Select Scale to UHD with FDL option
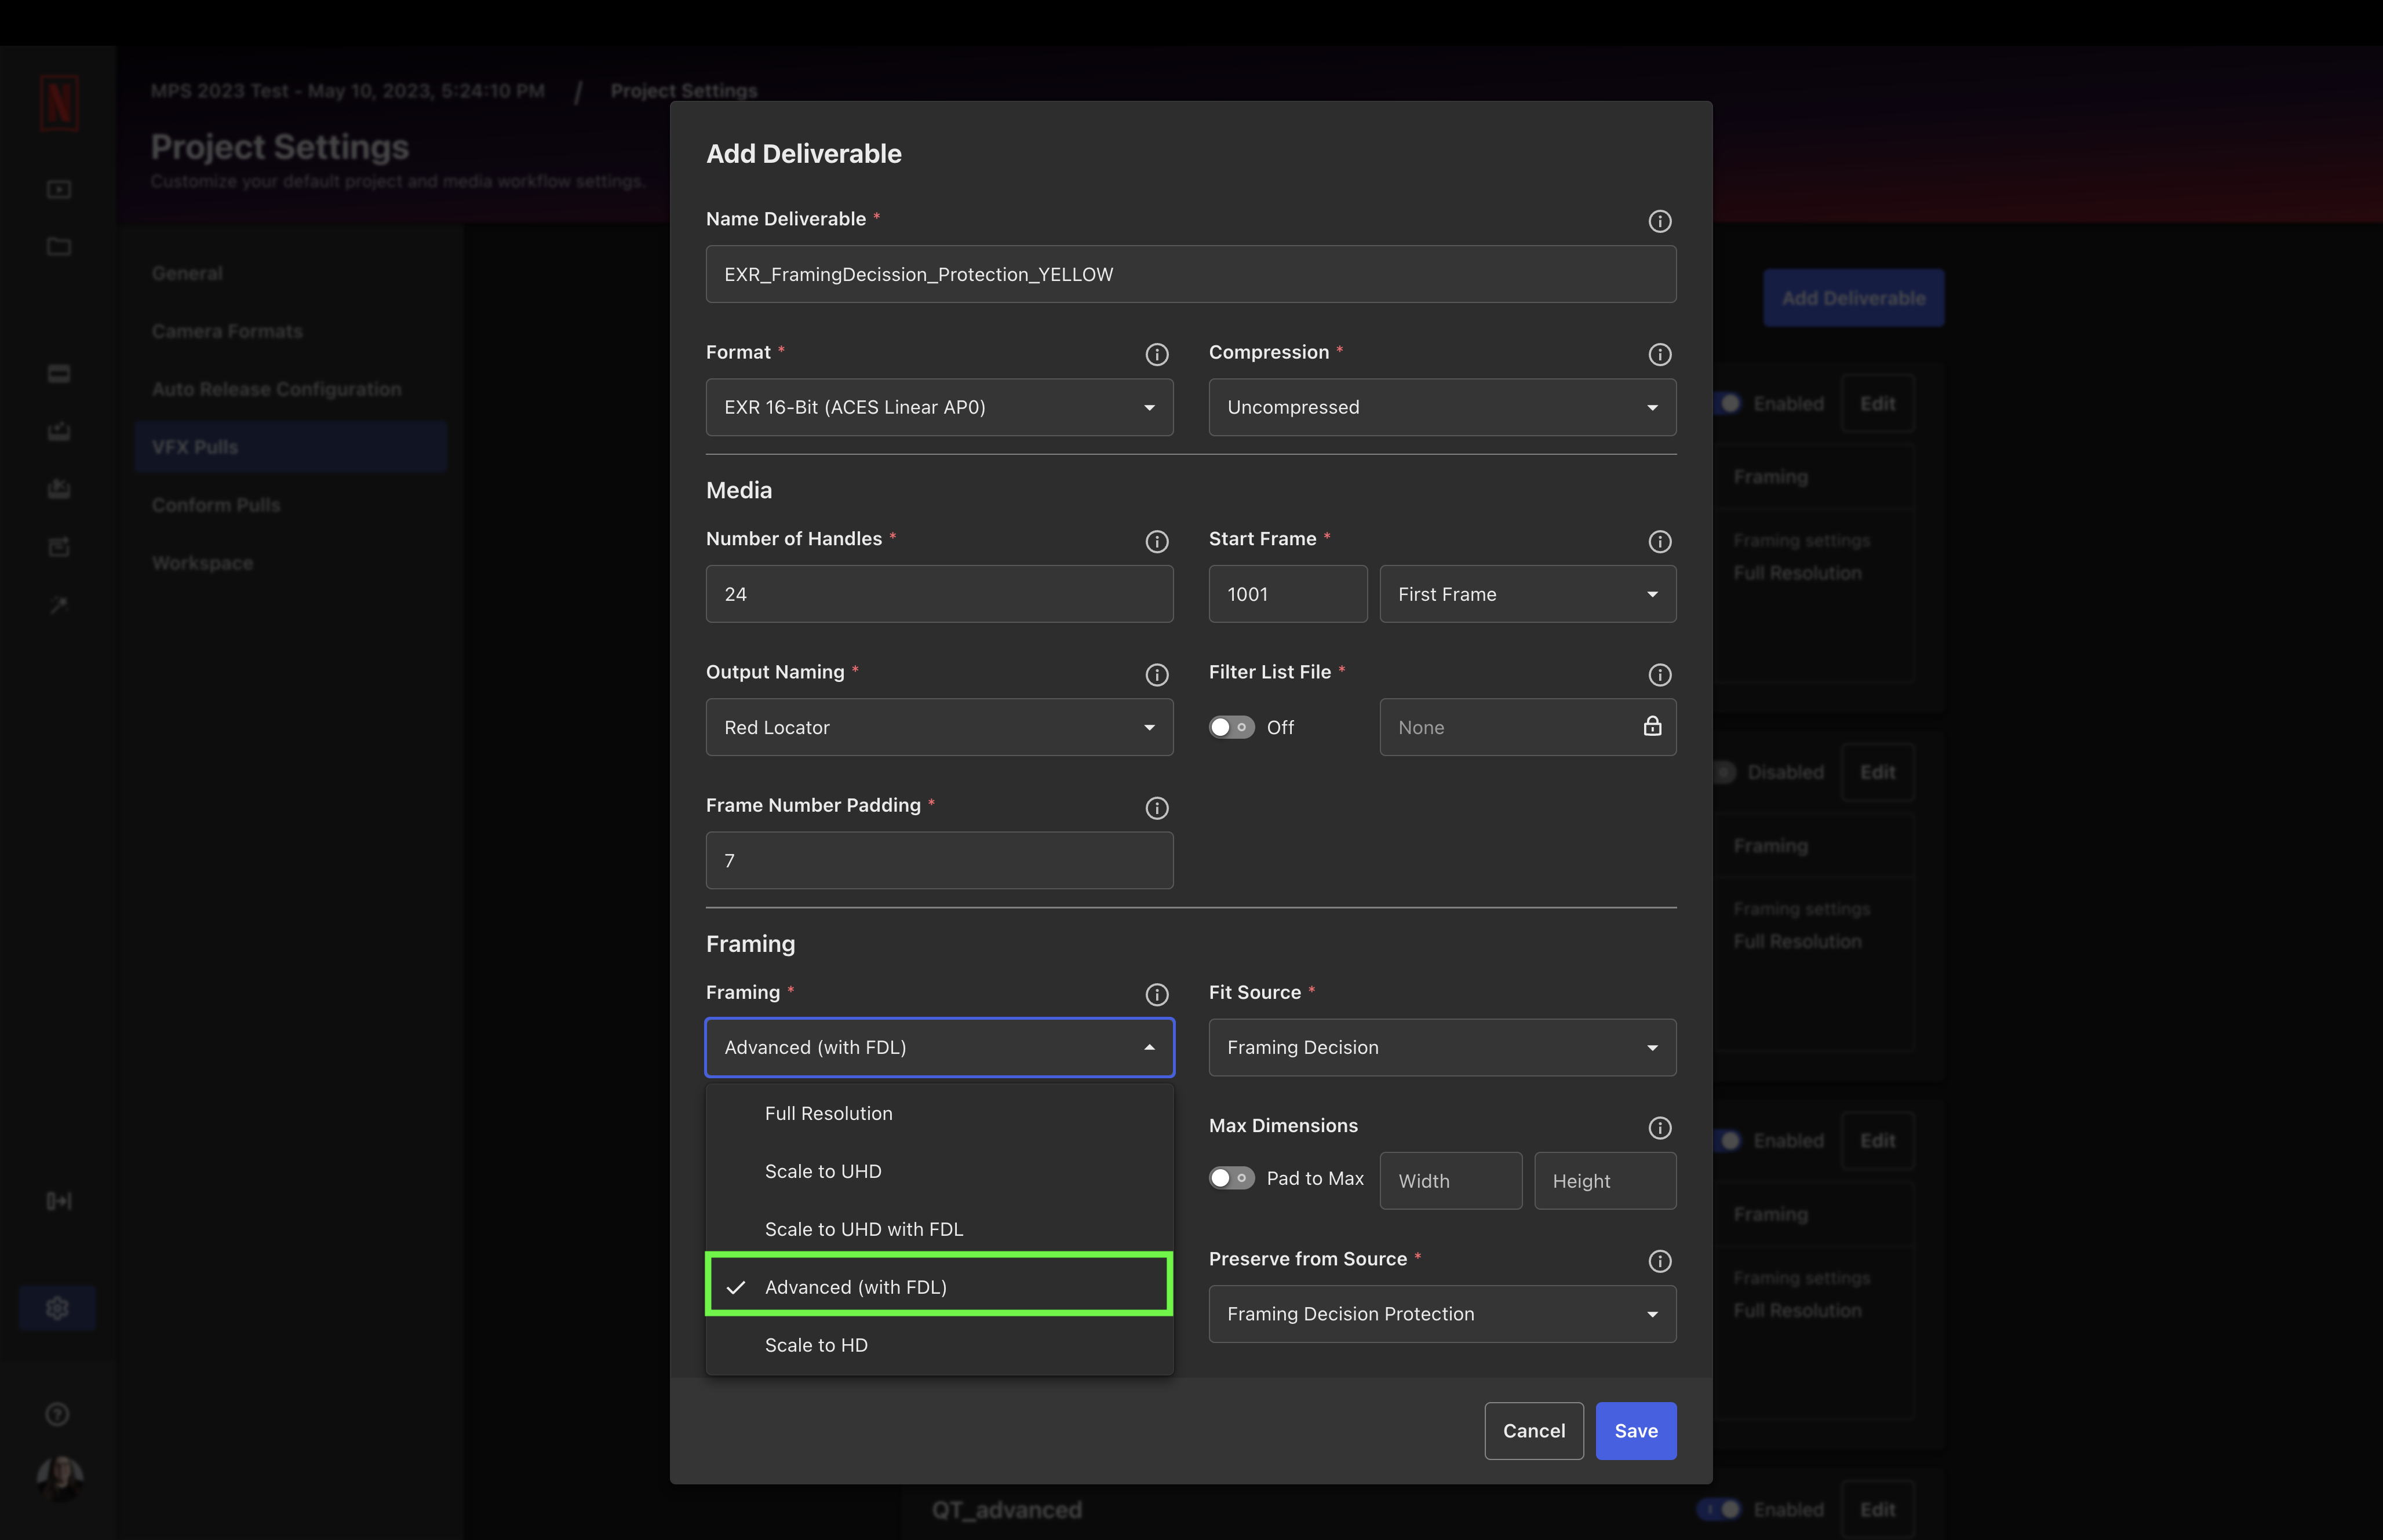The image size is (2383, 1540). [x=939, y=1229]
